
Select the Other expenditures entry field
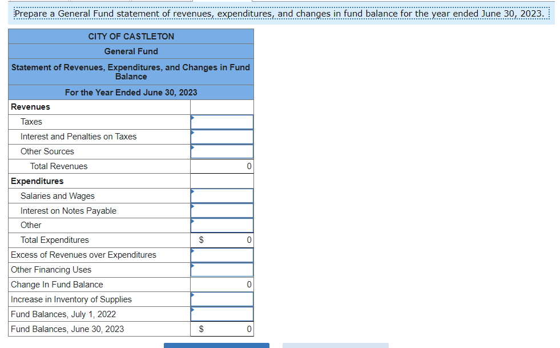[221, 225]
